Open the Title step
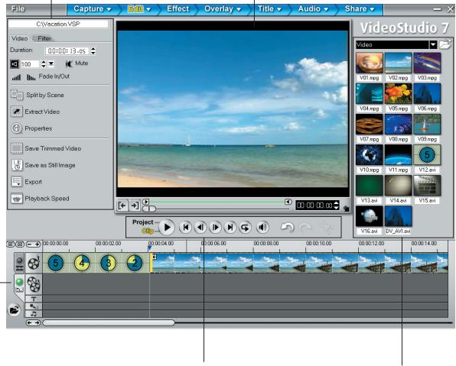 tap(269, 9)
